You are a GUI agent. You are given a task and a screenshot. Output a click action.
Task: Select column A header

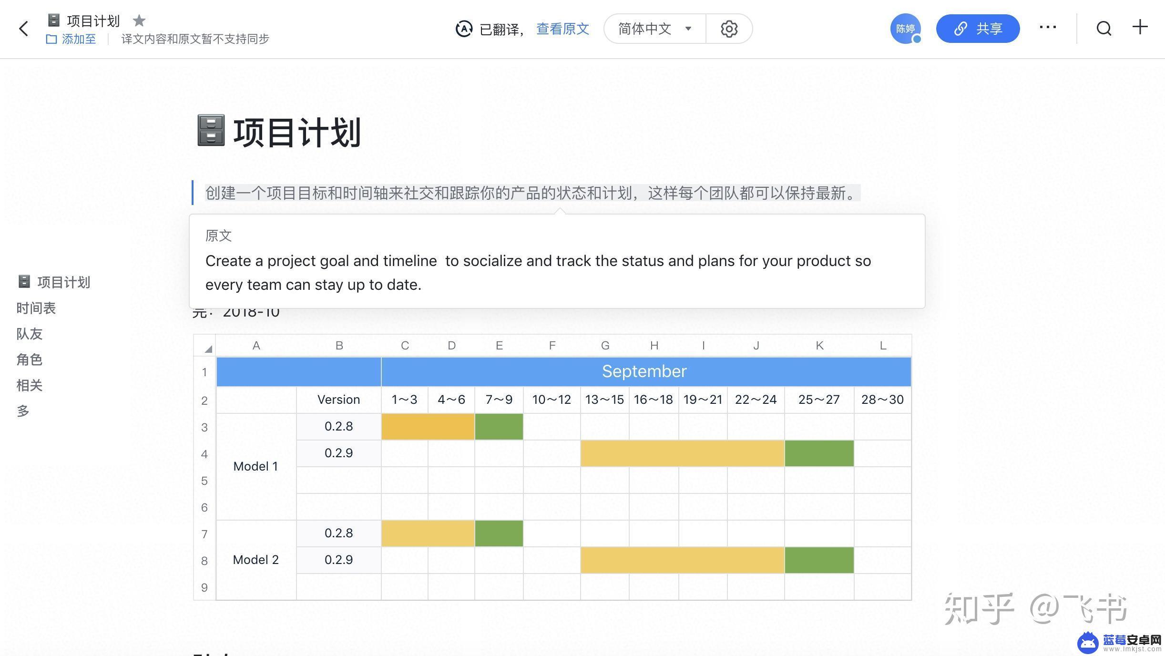(256, 346)
